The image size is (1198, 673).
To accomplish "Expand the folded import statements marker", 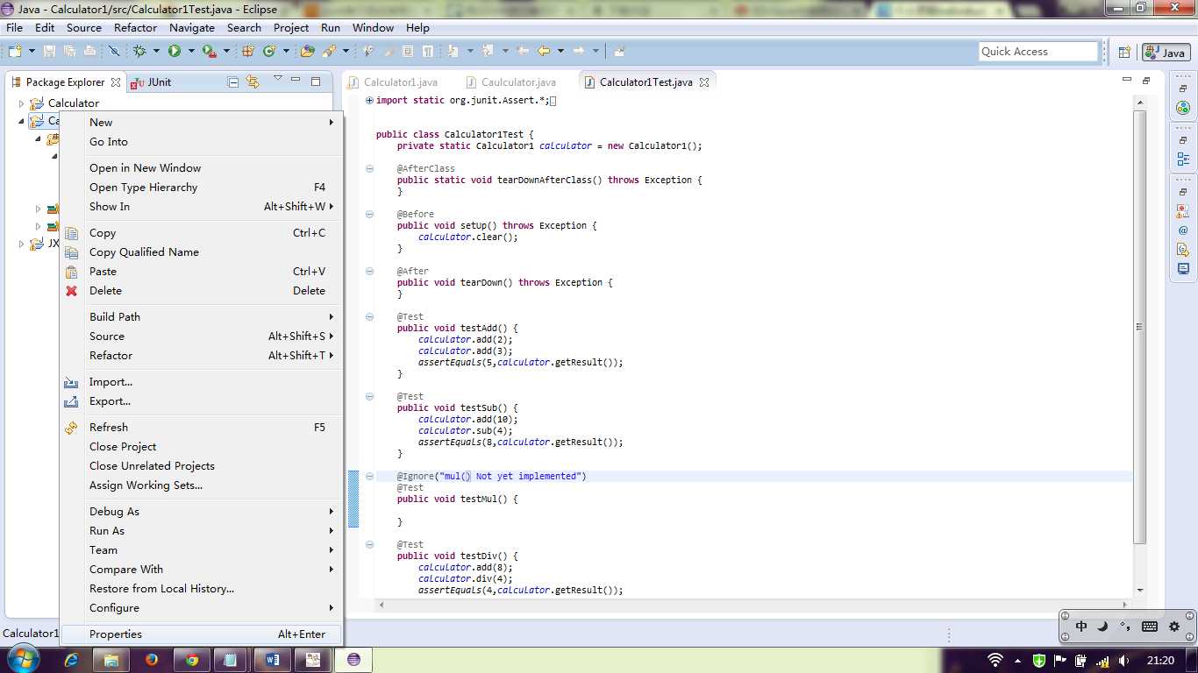I will (x=370, y=100).
